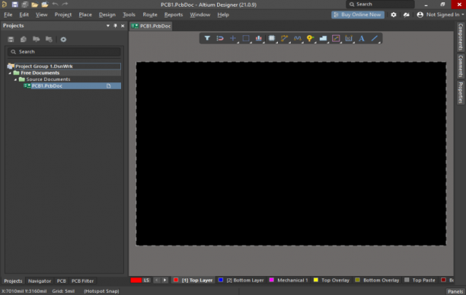Open the Route menu
466x295 pixels.
click(150, 14)
